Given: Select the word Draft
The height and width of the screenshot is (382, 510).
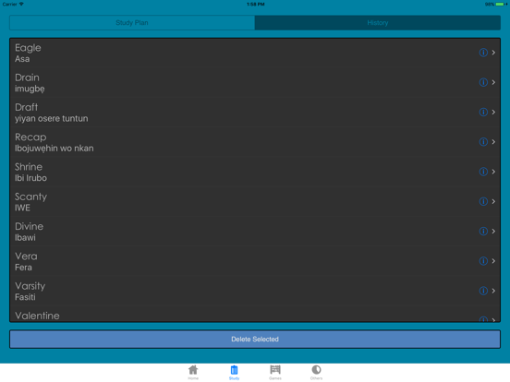Looking at the screenshot, I should coord(27,107).
